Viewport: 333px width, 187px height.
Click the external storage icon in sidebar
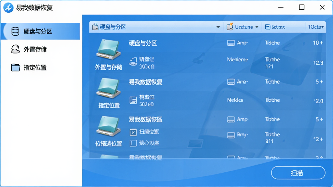15,49
